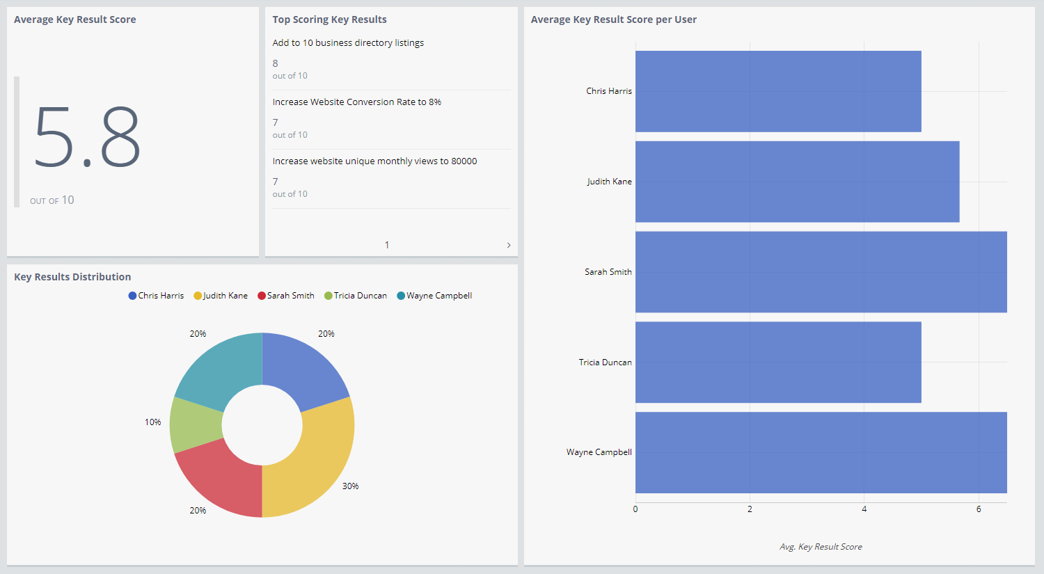Toggle Wayne Campbell legend entry

click(434, 296)
